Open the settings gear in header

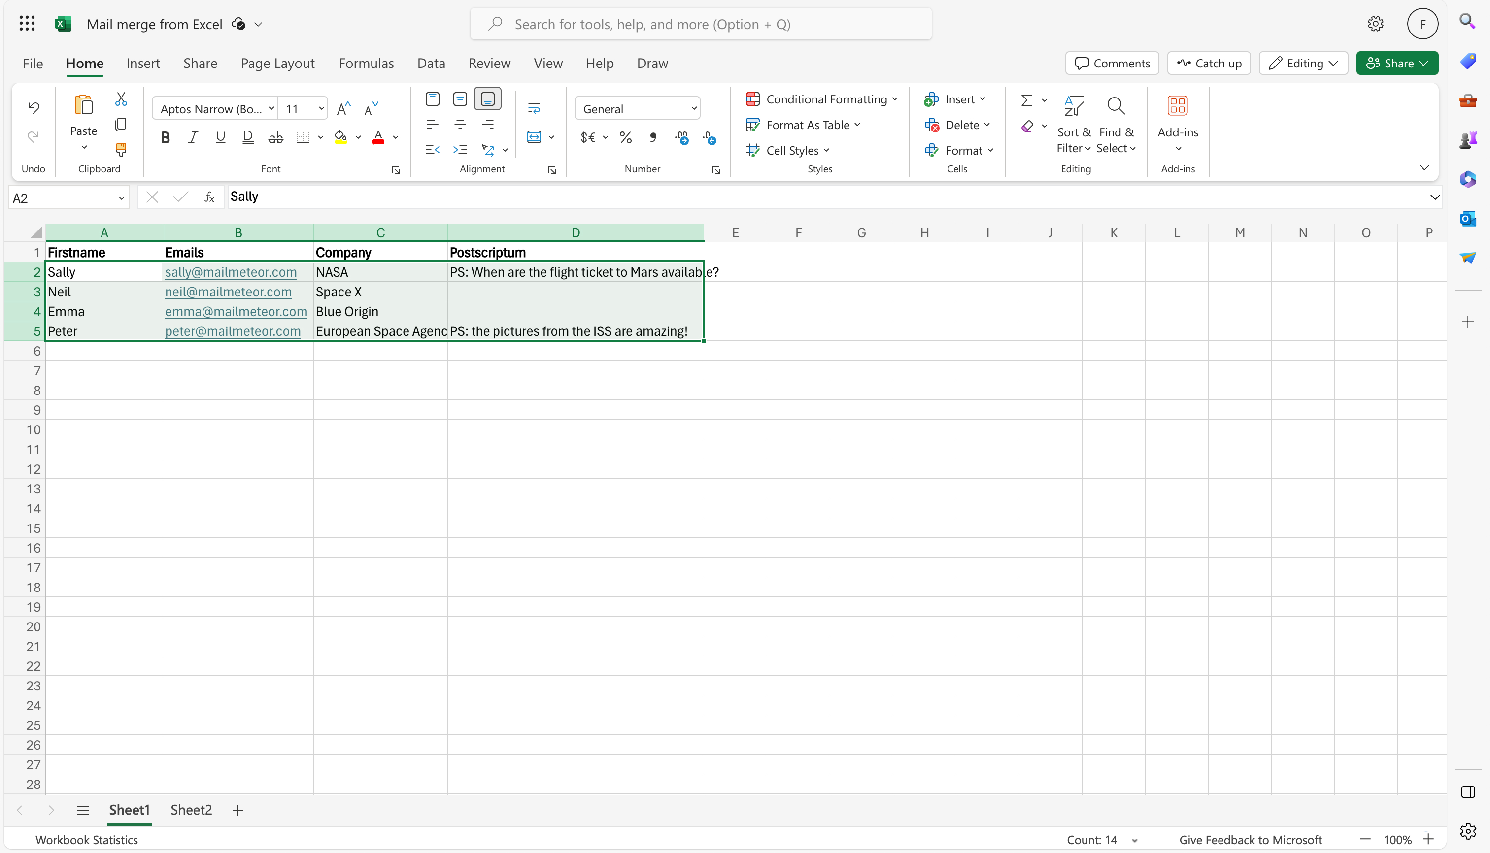tap(1375, 24)
